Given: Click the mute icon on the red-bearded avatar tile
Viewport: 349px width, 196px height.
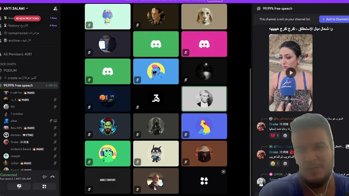Looking at the screenshot, I should click(x=89, y=135).
